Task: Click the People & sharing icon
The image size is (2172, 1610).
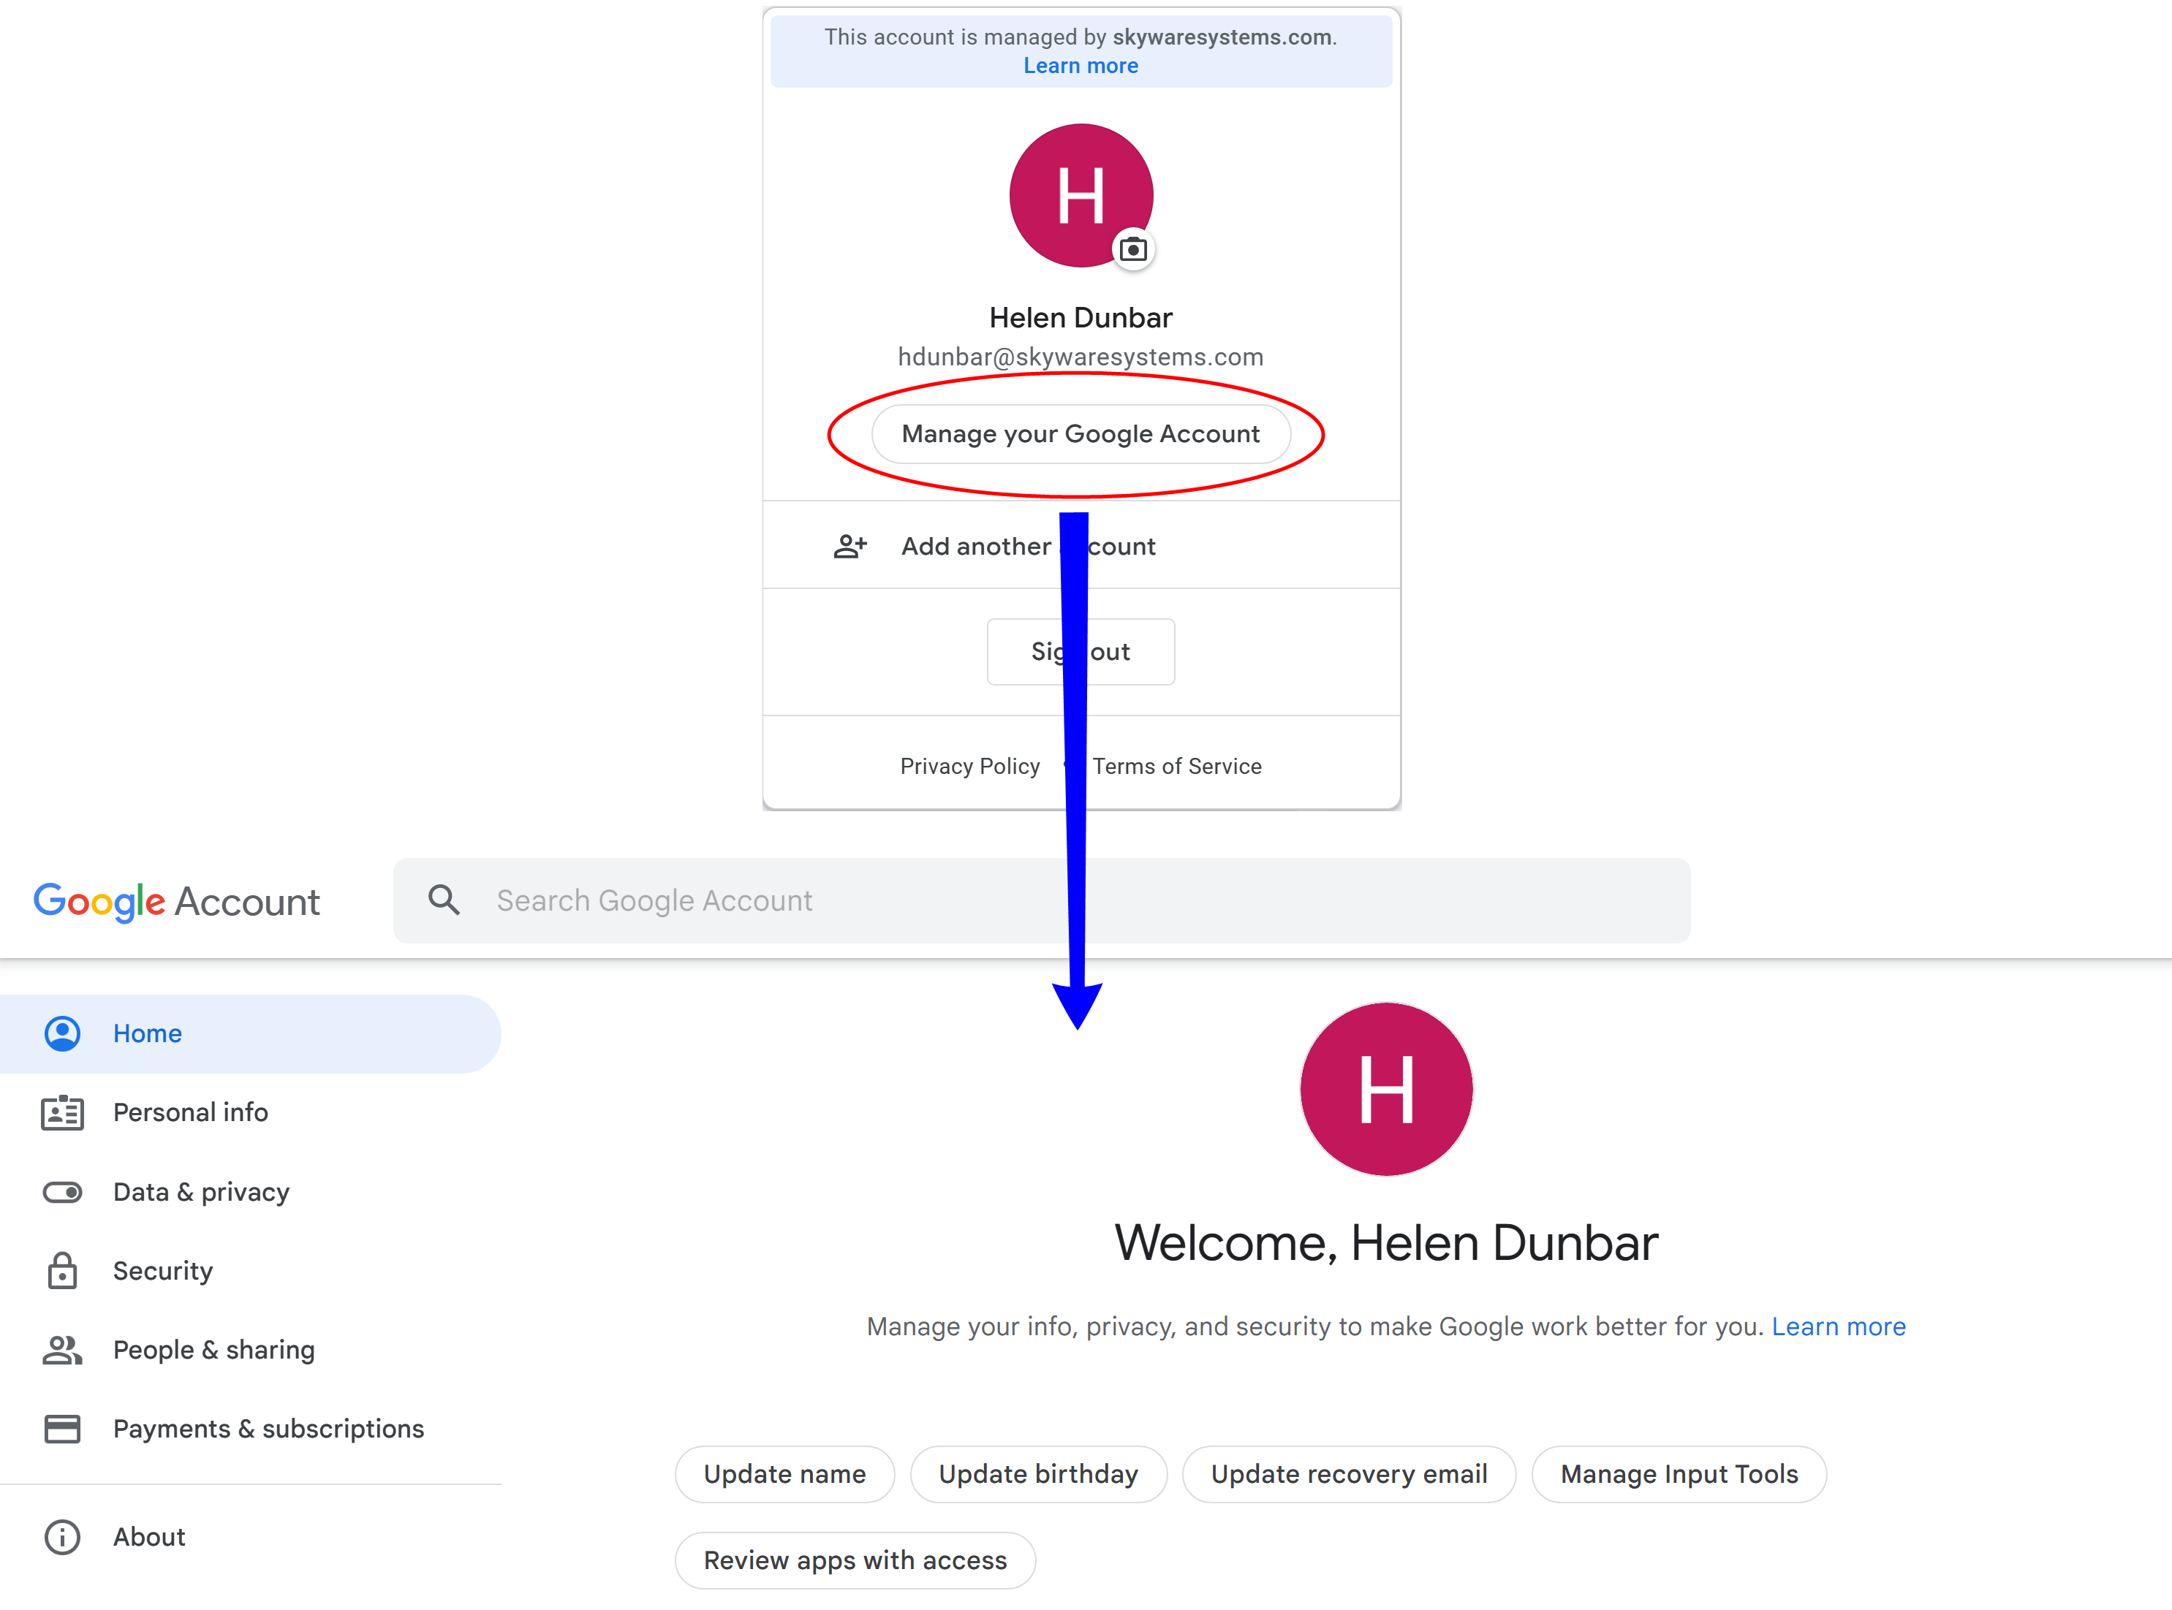Action: [x=62, y=1350]
